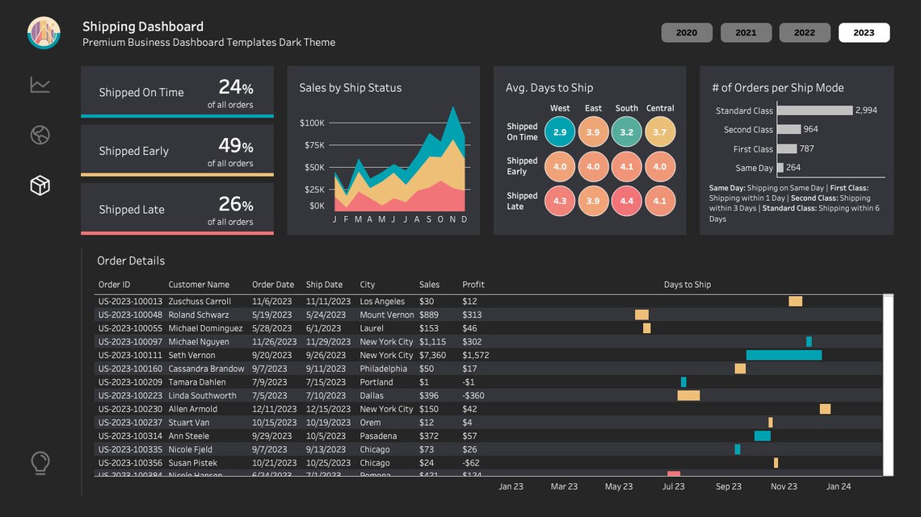Toggle the Shipped Early KPI card
921x517 pixels.
click(177, 151)
